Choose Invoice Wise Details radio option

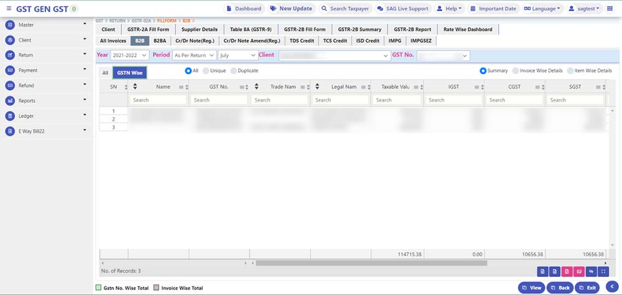click(515, 71)
